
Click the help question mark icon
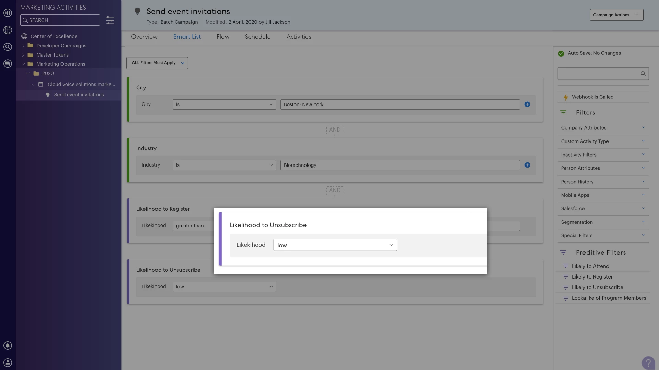click(x=648, y=362)
